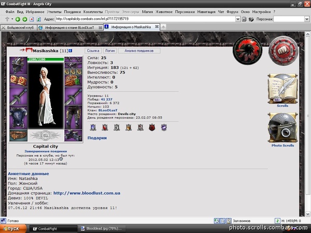The width and height of the screenshot is (311, 233).
Task: Expand the Персонаж combo box arrow
Action: pos(307,19)
